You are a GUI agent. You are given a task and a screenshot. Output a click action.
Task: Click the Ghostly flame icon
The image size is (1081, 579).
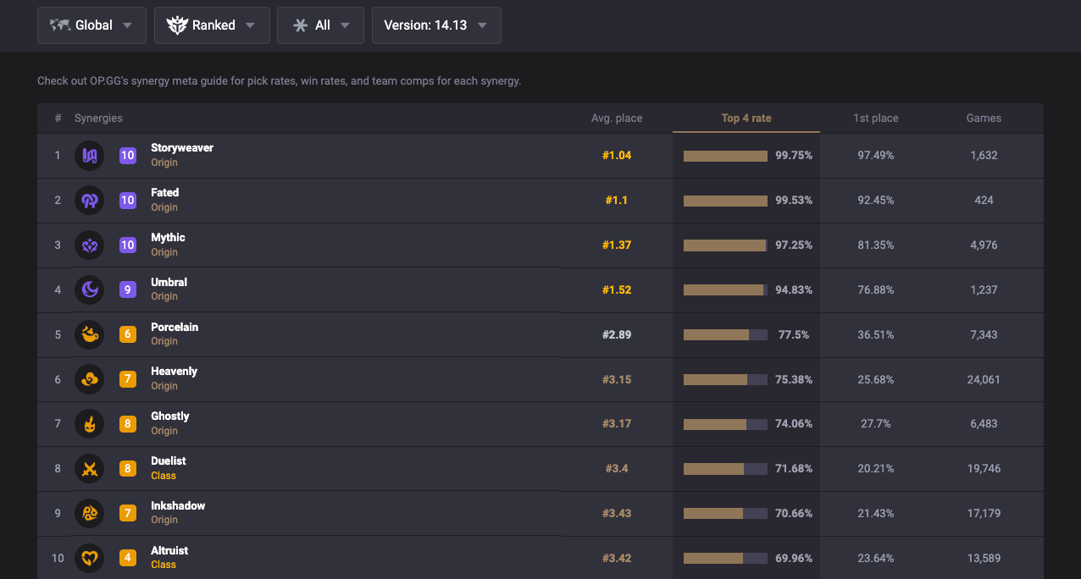tap(90, 424)
